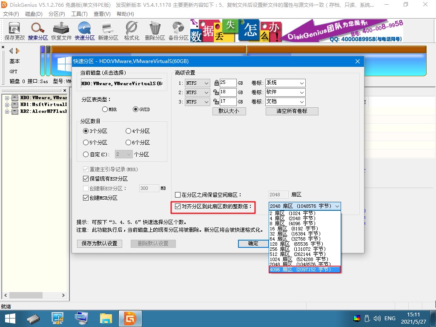Click Default Size (默认大小) button
The width and height of the screenshot is (436, 327).
point(229,111)
